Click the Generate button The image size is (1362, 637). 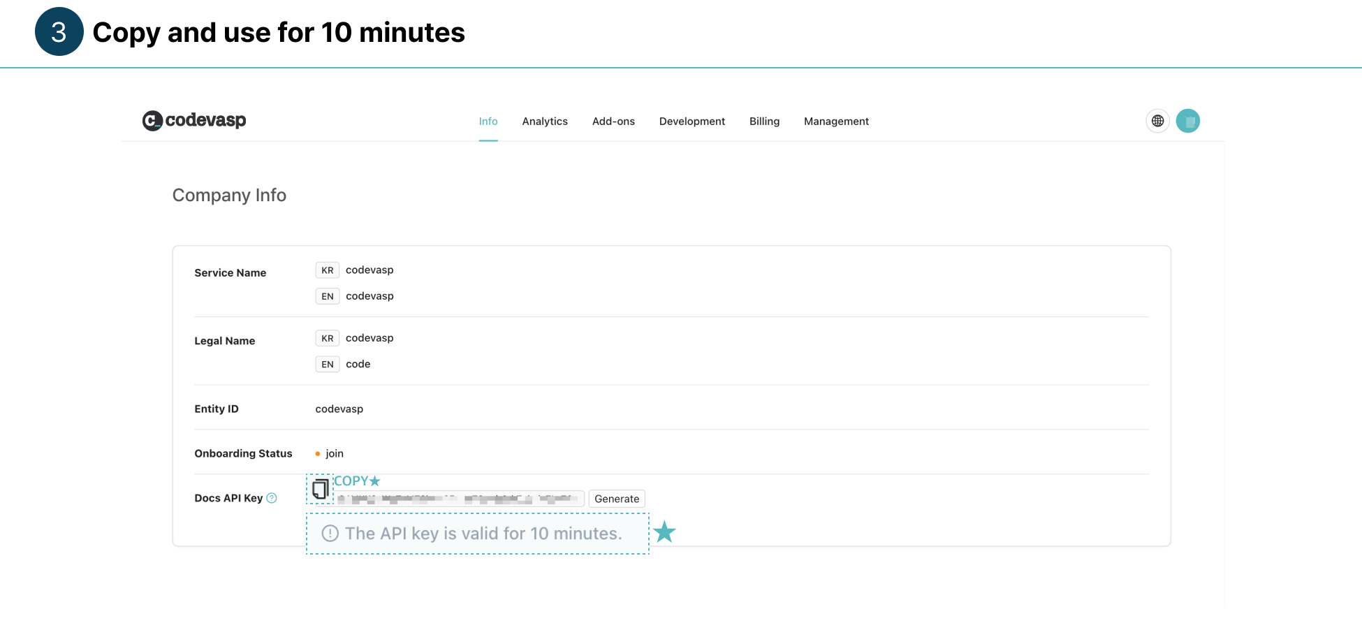click(617, 499)
